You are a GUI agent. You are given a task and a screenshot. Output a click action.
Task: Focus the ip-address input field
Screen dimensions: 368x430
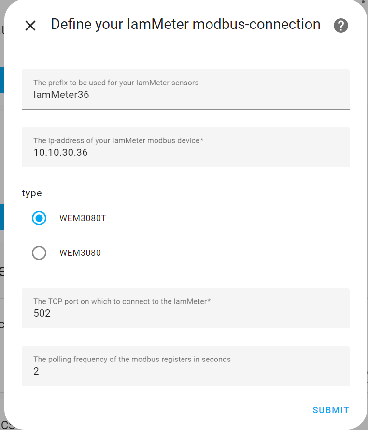coord(185,147)
